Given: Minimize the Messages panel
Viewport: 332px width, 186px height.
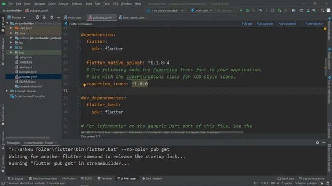Looking at the screenshot, I should click(x=324, y=143).
